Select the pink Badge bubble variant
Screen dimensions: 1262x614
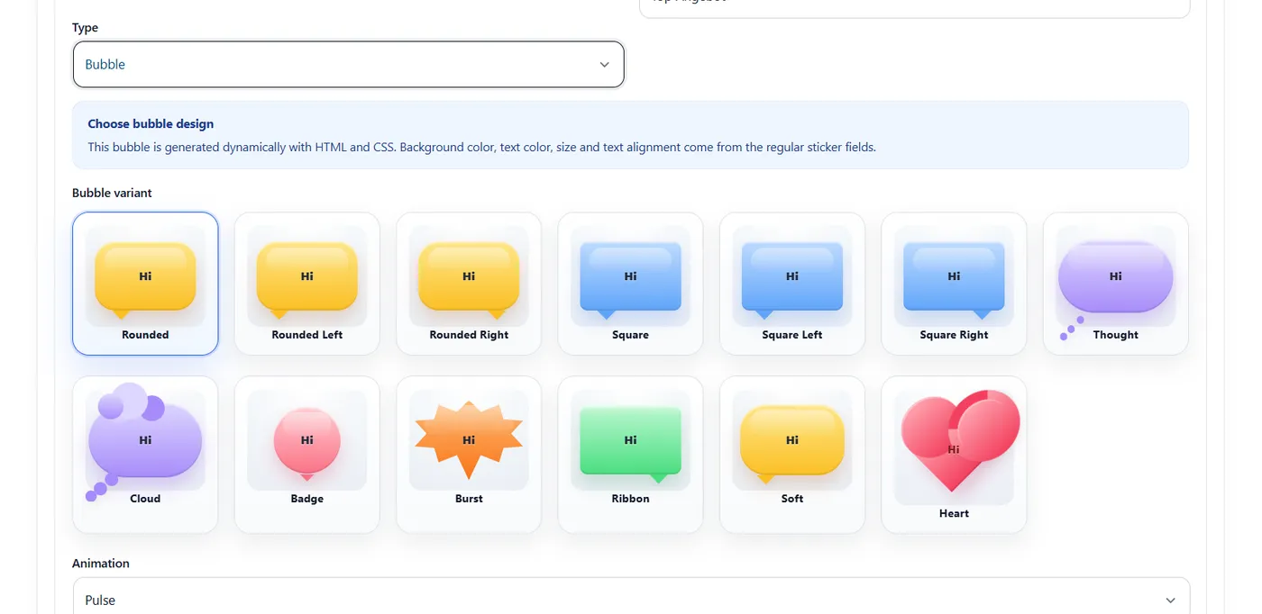(306, 455)
